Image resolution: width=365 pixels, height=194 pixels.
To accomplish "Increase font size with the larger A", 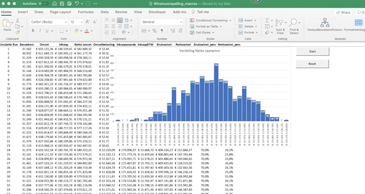I will [87, 21].
